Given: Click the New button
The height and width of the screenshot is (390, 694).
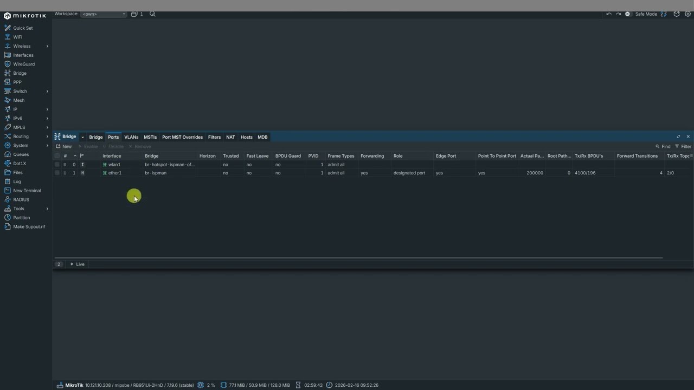Looking at the screenshot, I should click(64, 147).
